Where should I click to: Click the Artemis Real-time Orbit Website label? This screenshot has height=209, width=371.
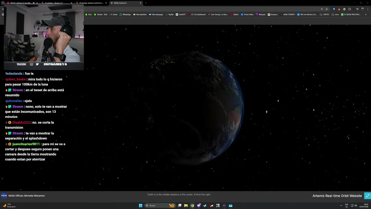[337, 196]
